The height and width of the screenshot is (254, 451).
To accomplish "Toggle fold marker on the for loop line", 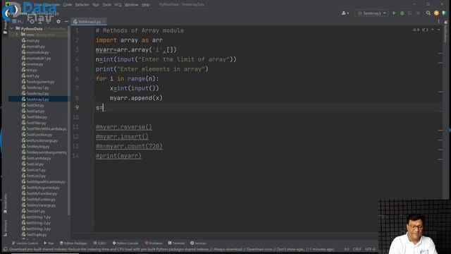I will click(x=93, y=78).
